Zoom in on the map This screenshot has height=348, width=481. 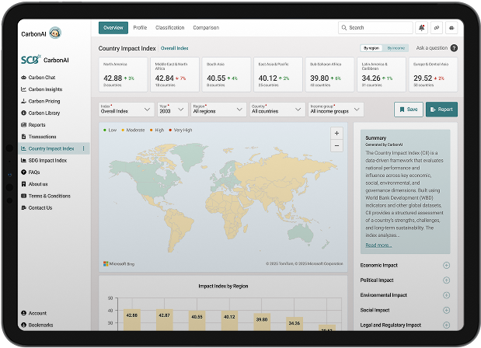coord(336,133)
